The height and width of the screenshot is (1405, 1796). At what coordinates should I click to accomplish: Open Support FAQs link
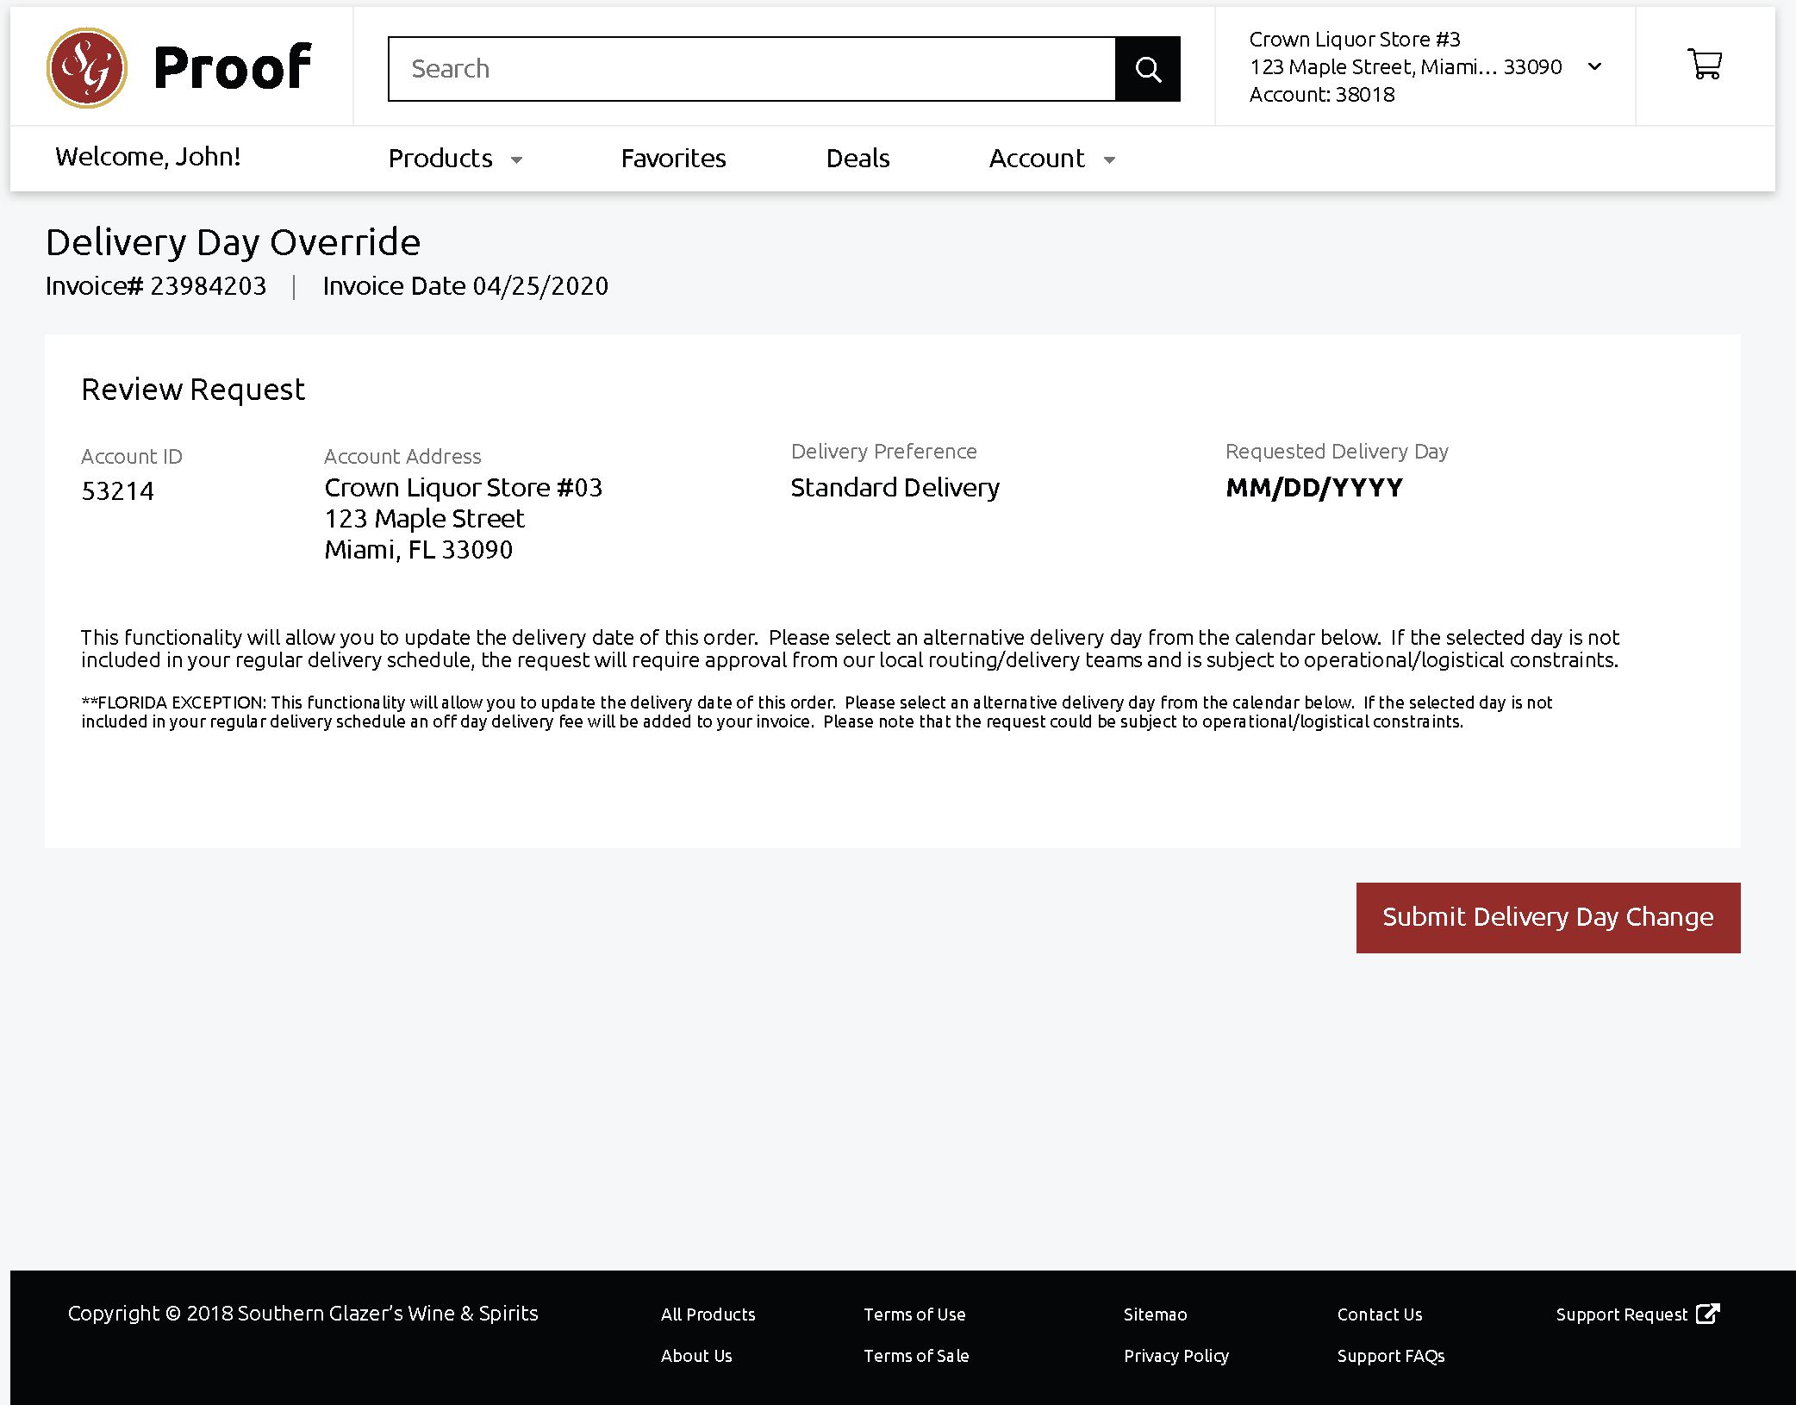click(1390, 1356)
